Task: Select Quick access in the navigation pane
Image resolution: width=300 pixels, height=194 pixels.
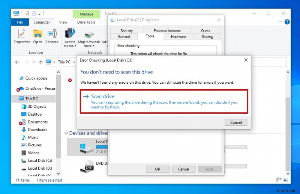Action: [x=36, y=78]
